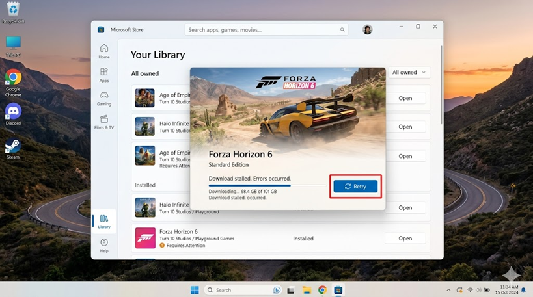This screenshot has width=533, height=297.
Task: Select This PC desktop icon
Action: click(13, 47)
